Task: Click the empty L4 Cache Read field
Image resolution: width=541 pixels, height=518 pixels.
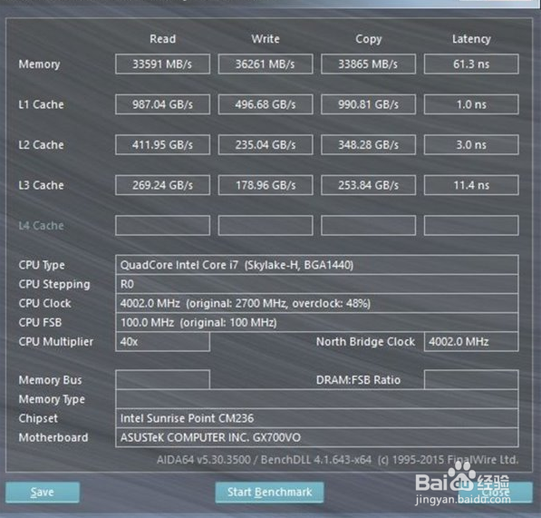Action: [x=162, y=226]
